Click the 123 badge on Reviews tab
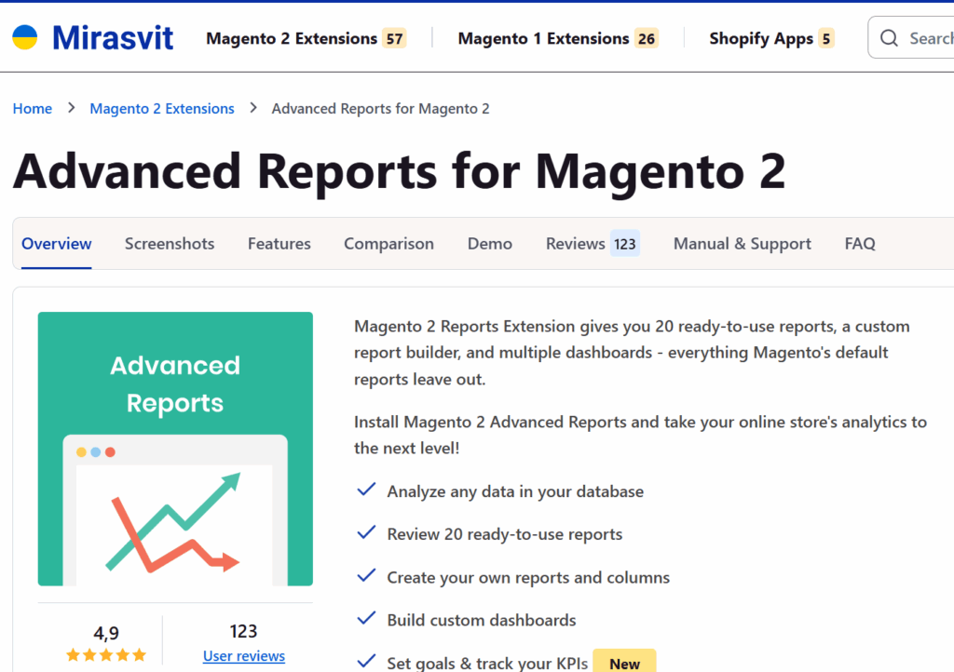 point(625,244)
